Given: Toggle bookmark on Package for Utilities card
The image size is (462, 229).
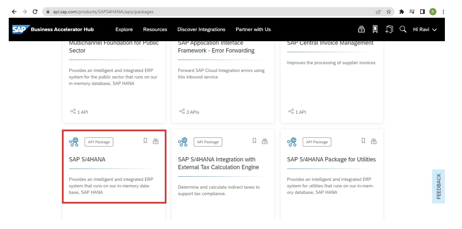Looking at the screenshot, I should tap(363, 141).
